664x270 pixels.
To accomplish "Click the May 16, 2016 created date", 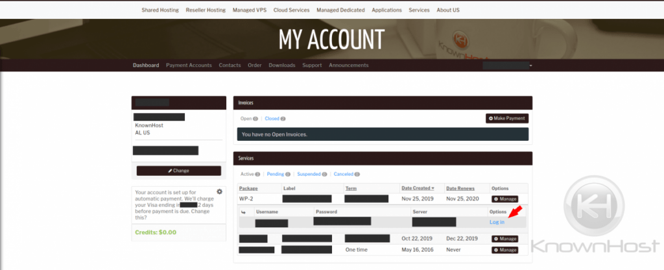I will coord(417,250).
